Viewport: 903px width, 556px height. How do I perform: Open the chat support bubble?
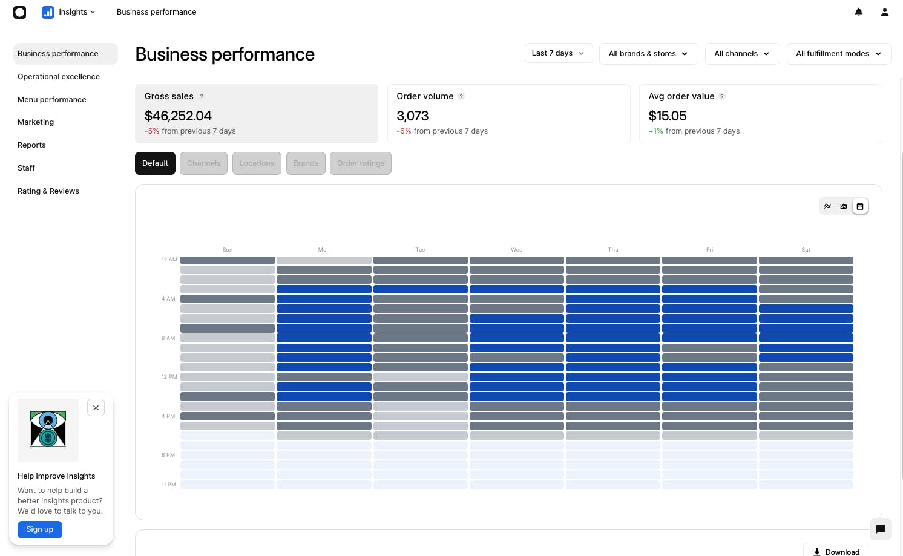pos(880,529)
